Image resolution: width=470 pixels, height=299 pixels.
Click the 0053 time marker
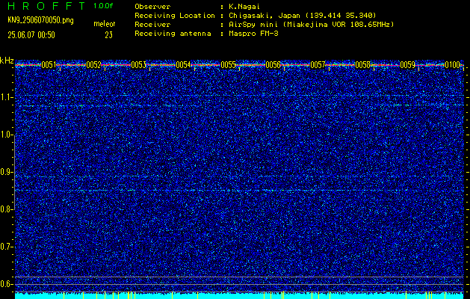coord(138,65)
